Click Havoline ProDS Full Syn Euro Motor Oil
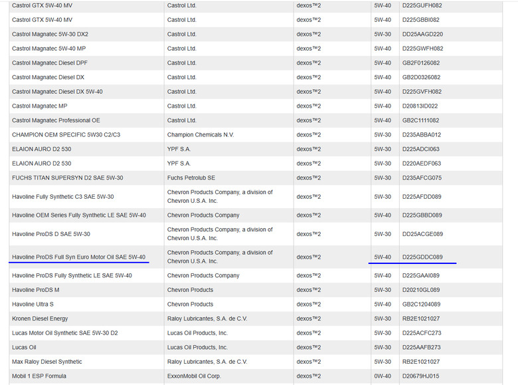518x385 pixels. tap(78, 257)
